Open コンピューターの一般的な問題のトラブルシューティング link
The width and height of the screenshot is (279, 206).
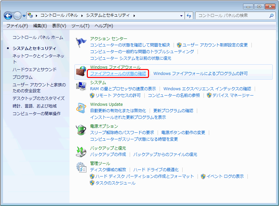[x=142, y=52]
